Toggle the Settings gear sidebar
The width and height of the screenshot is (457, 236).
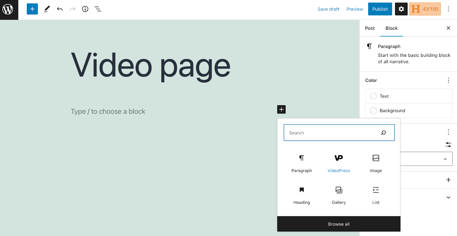click(401, 9)
